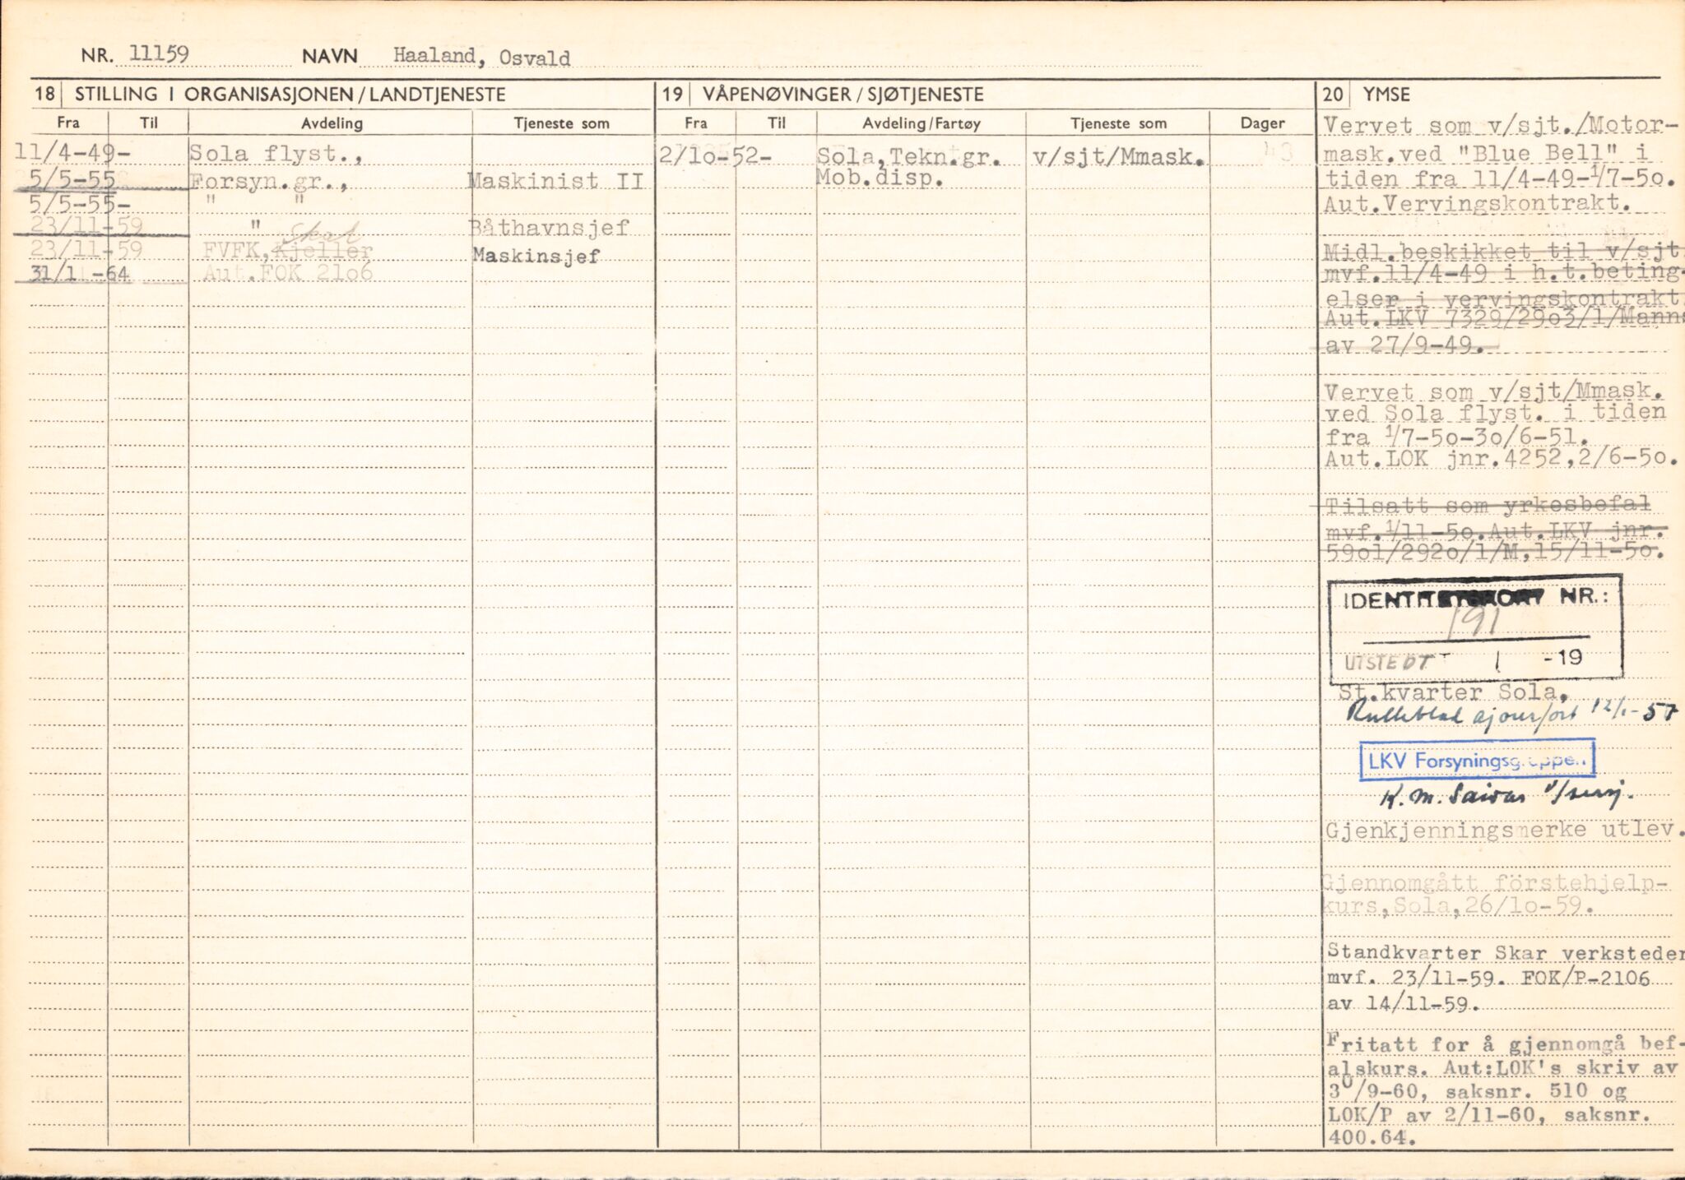Click the Aut.FOK 2106 entry
1685x1180 pixels.
pyautogui.click(x=287, y=273)
